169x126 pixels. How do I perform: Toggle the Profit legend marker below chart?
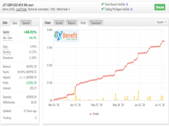pyautogui.click(x=91, y=114)
